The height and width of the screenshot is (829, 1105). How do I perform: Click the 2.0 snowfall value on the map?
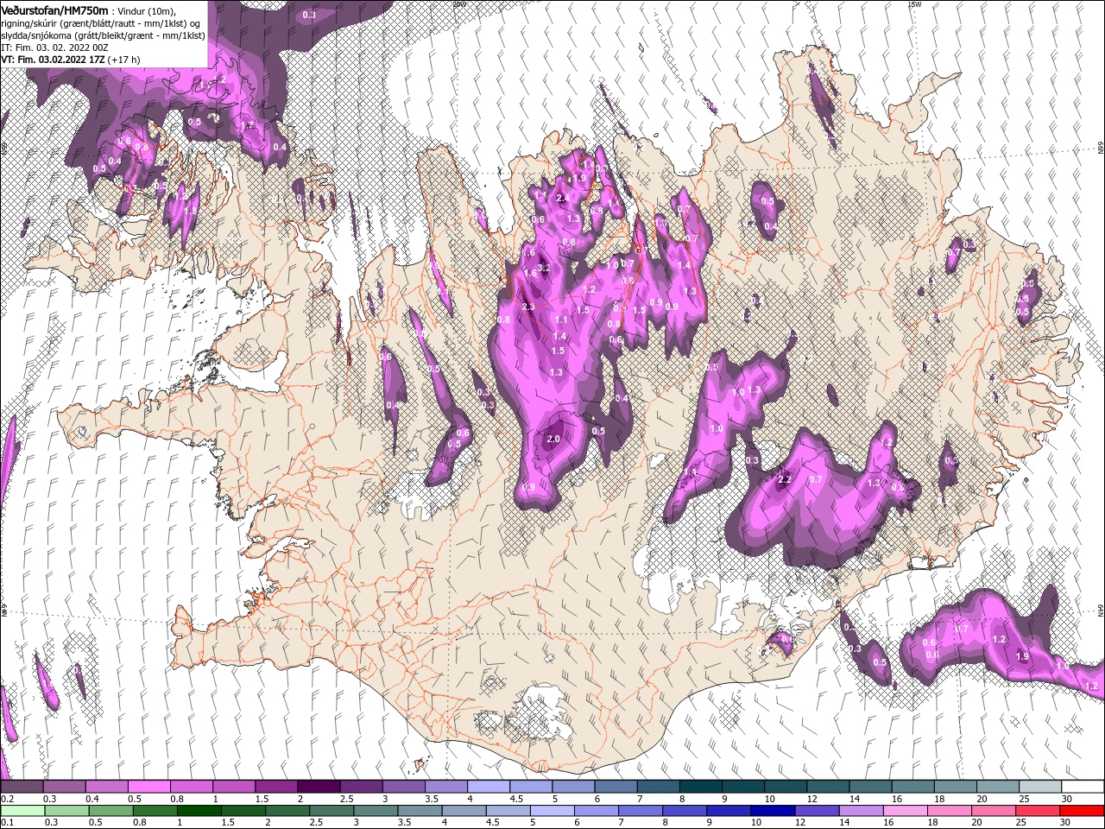554,439
